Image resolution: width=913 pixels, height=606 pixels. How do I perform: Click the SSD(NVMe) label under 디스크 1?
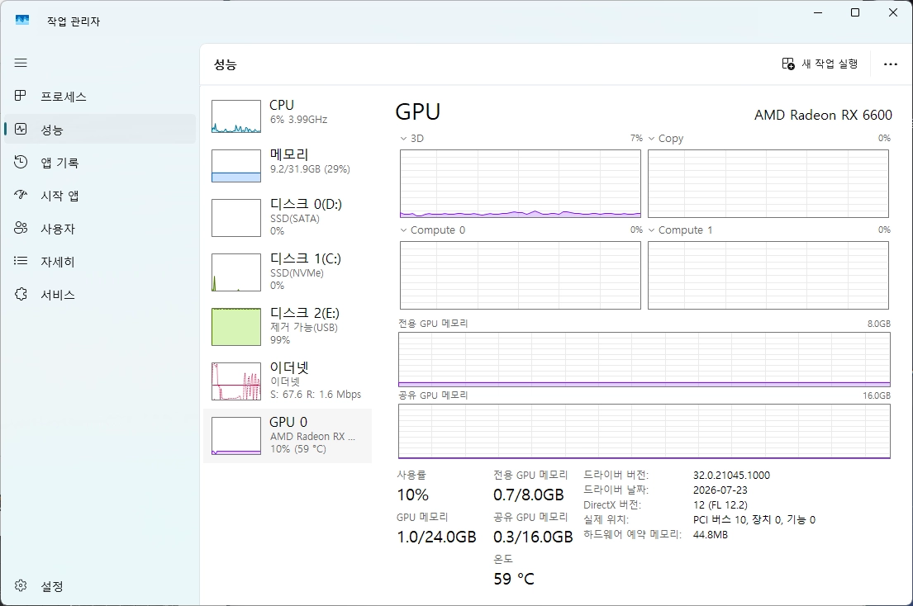click(297, 272)
